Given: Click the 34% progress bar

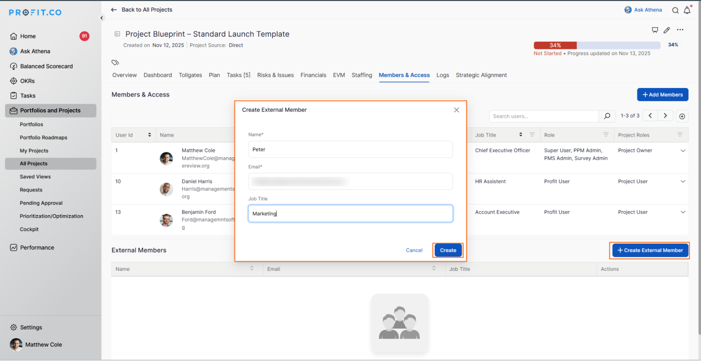Looking at the screenshot, I should 596,45.
